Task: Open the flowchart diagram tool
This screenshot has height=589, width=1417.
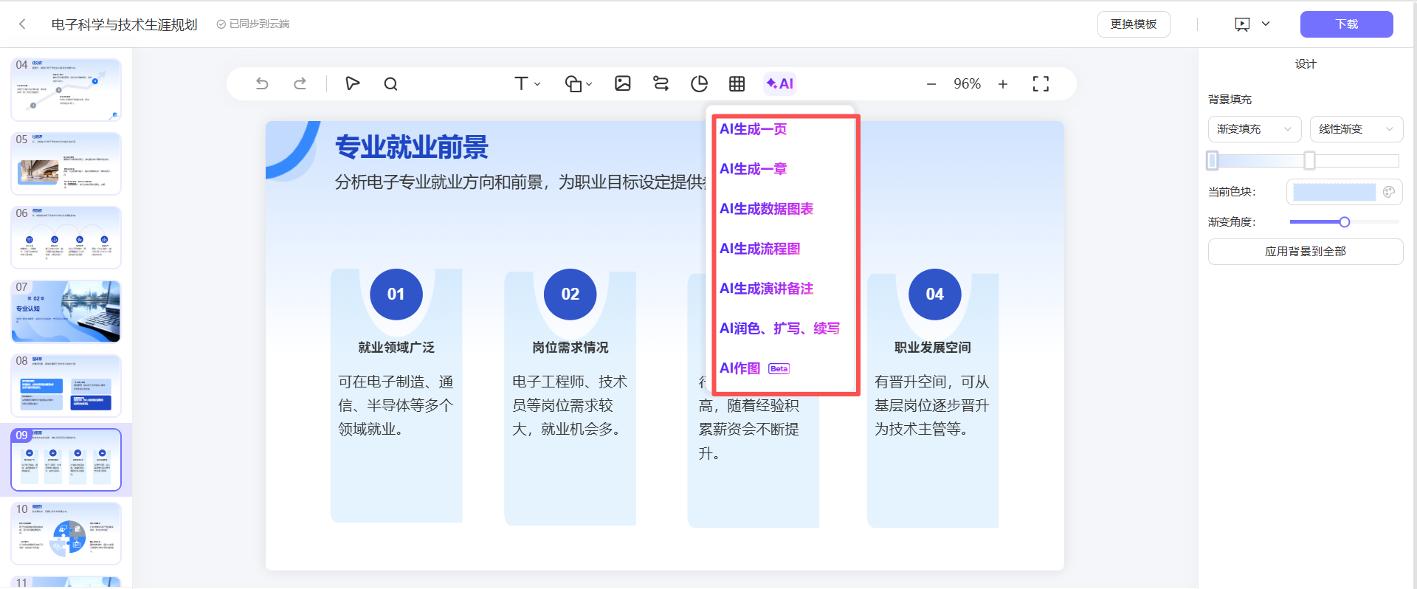Action: 661,83
